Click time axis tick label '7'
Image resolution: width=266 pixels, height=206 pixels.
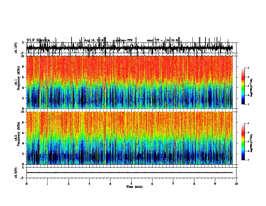click(x=173, y=183)
